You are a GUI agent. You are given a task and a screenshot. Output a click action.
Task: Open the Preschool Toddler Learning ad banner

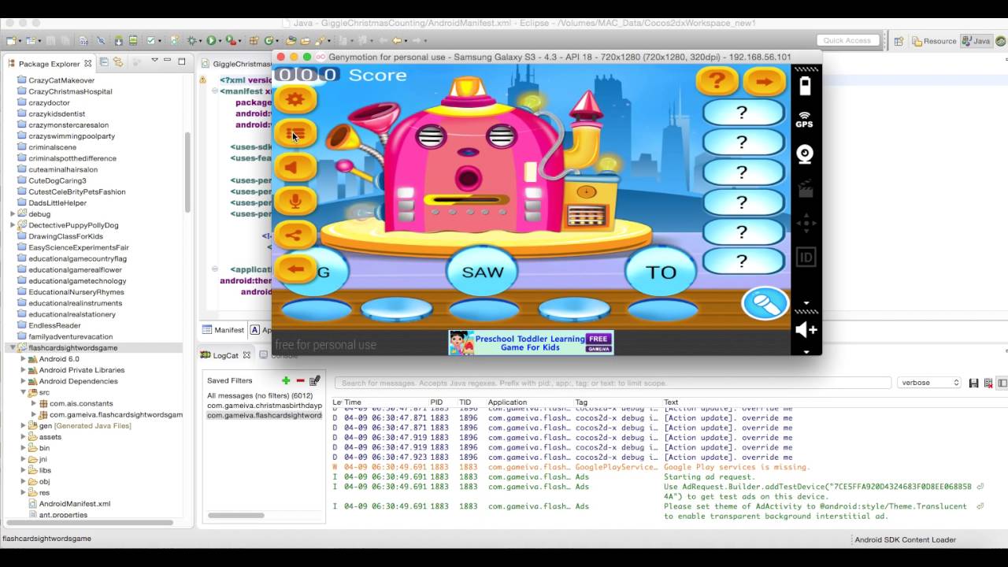531,343
